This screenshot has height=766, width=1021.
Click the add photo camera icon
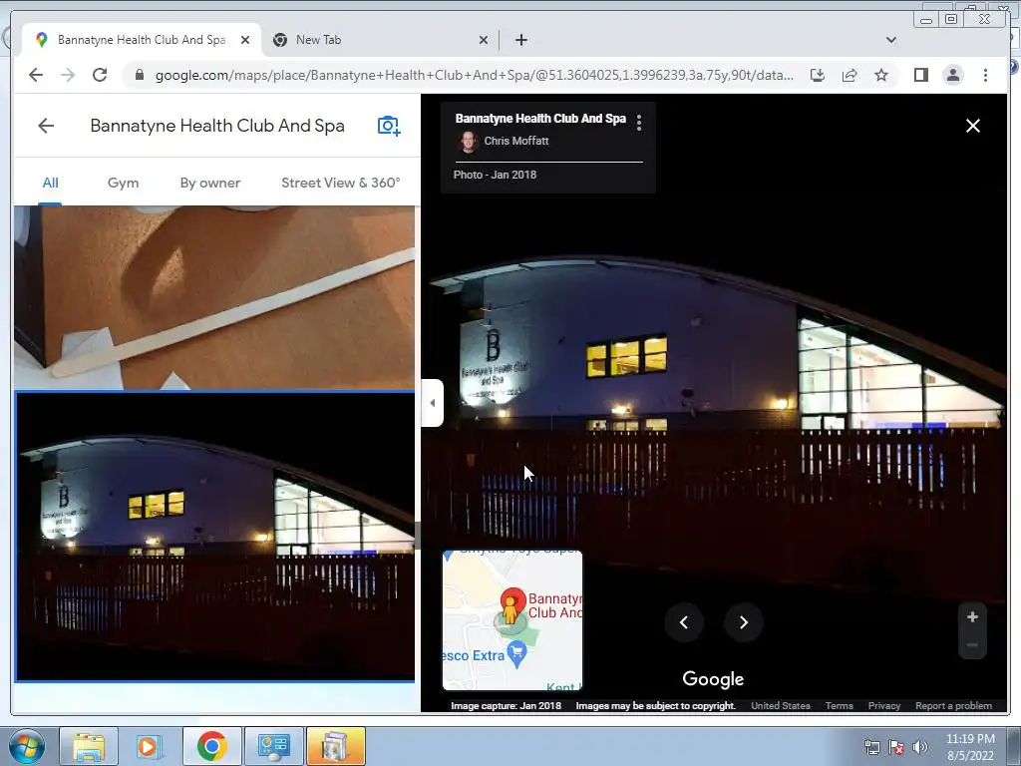tap(389, 125)
